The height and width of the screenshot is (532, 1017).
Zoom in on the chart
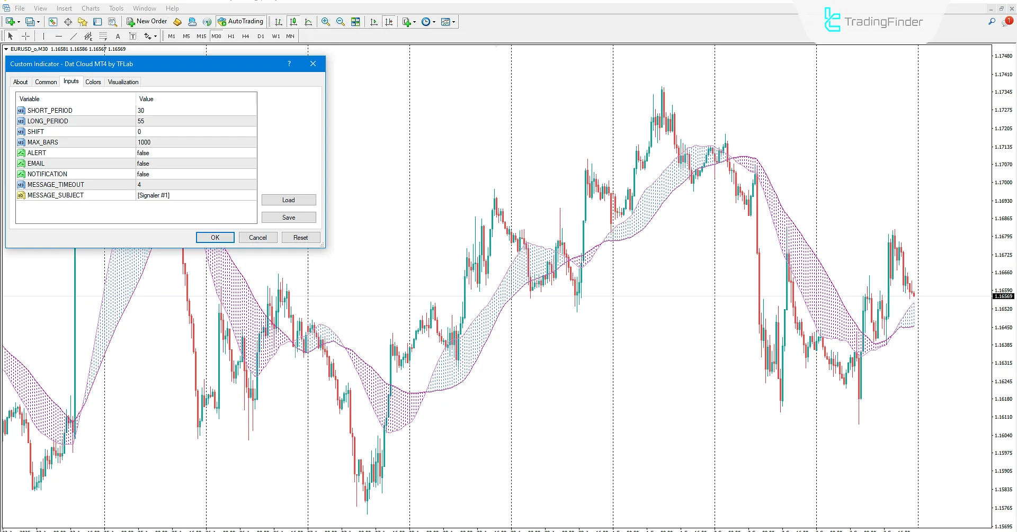(x=325, y=22)
